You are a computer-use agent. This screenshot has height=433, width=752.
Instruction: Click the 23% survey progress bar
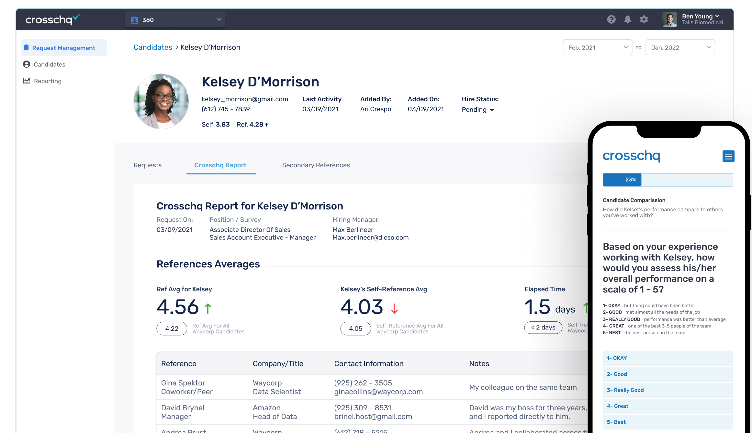tap(668, 180)
